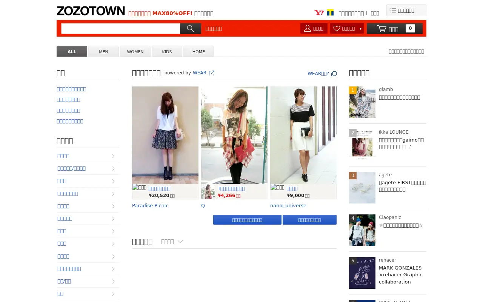The height and width of the screenshot is (302, 483).
Task: Click the heart favorites icon
Action: (x=337, y=28)
